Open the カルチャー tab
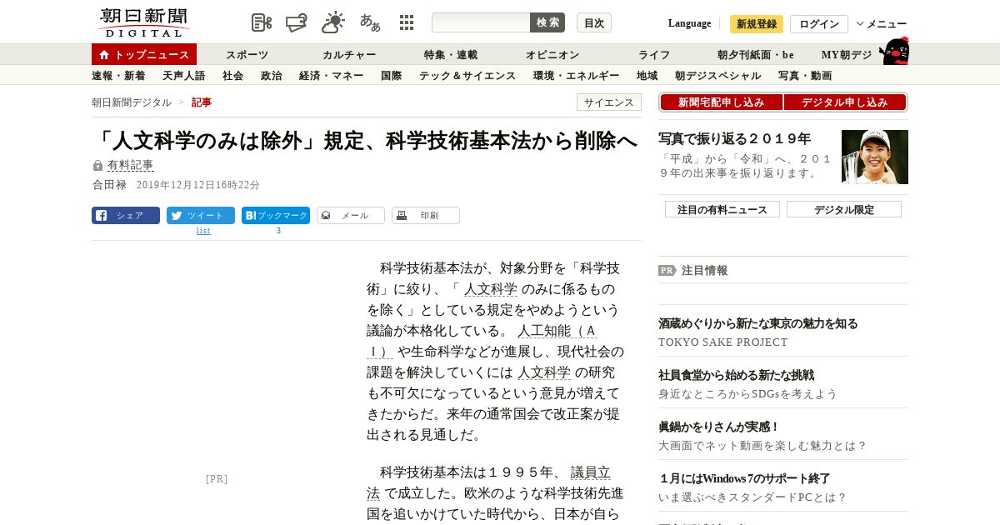The height and width of the screenshot is (525, 1000). (x=349, y=55)
